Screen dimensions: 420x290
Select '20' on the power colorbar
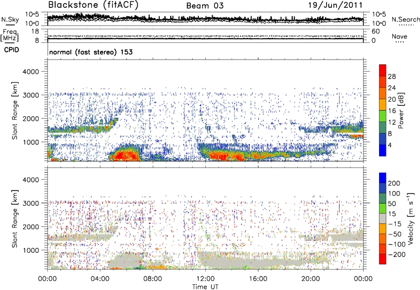pos(392,99)
